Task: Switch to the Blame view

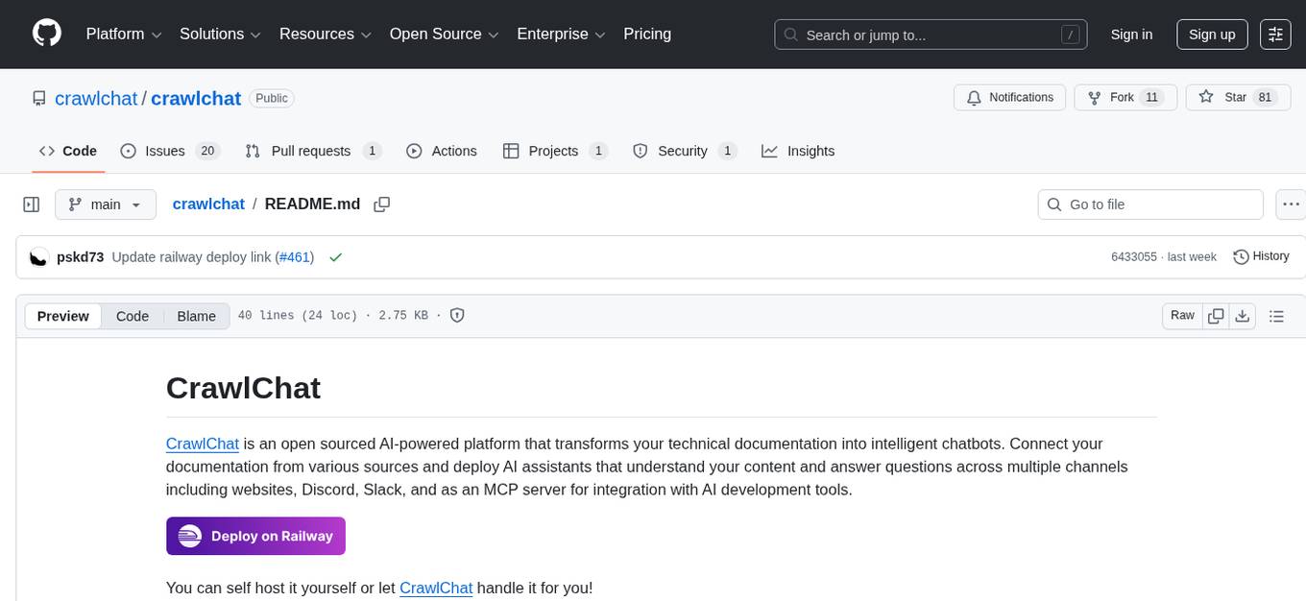Action: click(x=196, y=316)
